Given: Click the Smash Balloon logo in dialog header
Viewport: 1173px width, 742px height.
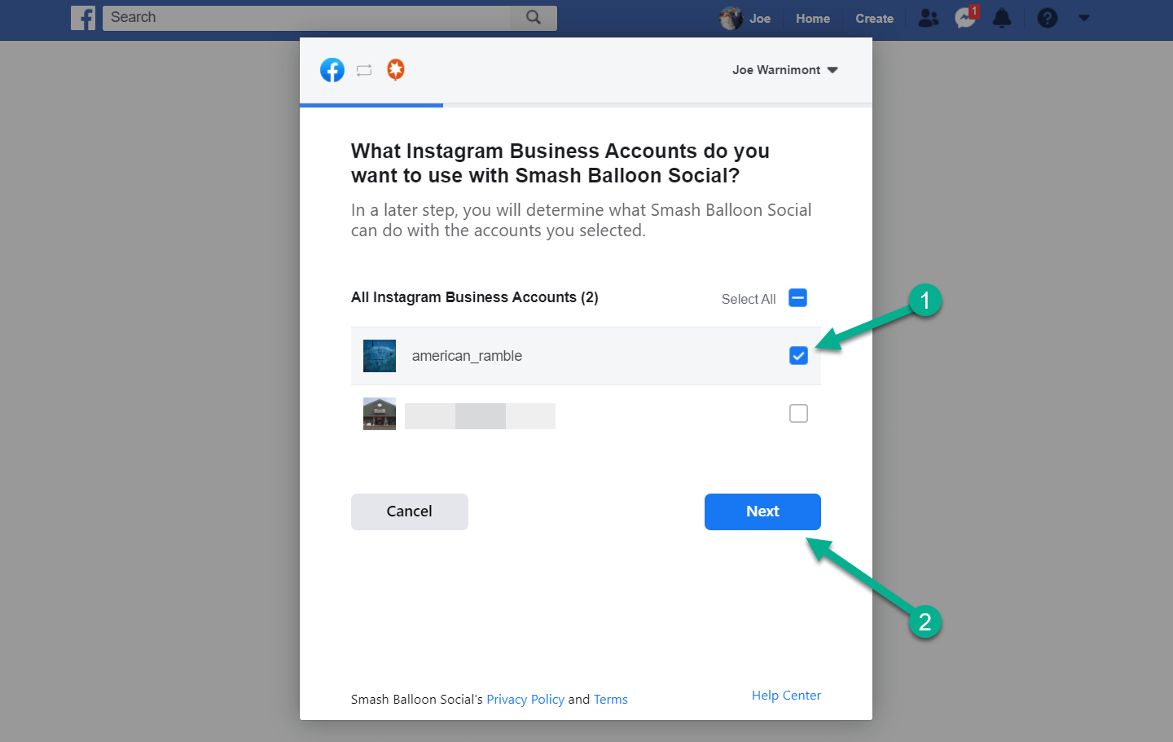Looking at the screenshot, I should click(x=396, y=70).
